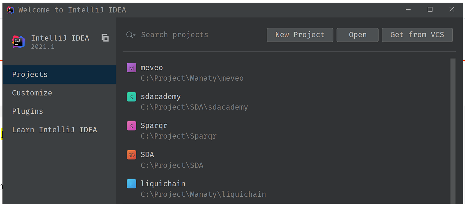Click path C:\Project\Sparqr
Image resolution: width=465 pixels, height=204 pixels.
[x=179, y=136]
